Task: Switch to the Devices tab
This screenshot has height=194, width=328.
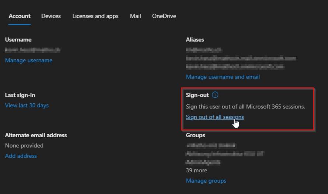Action: (51, 16)
